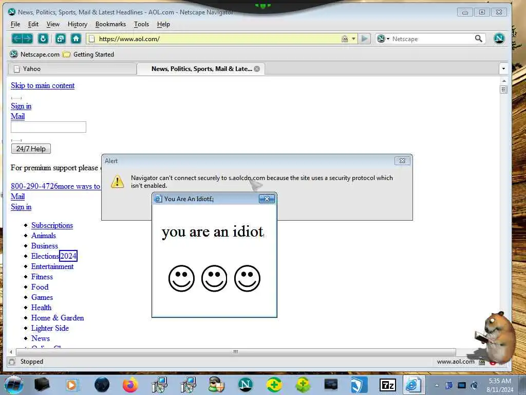This screenshot has height=395, width=526.
Task: Open the View menu
Action: 53,24
